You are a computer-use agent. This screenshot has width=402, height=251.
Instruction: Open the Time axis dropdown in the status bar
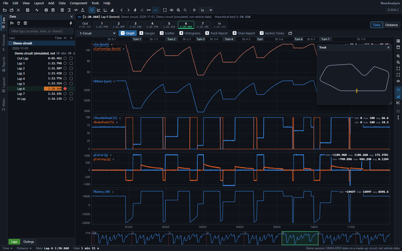click(8, 248)
